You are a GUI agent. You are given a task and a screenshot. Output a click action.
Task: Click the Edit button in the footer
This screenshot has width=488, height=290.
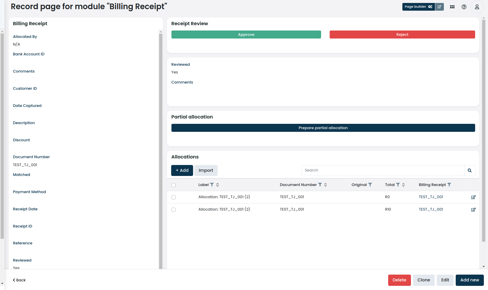click(445, 280)
